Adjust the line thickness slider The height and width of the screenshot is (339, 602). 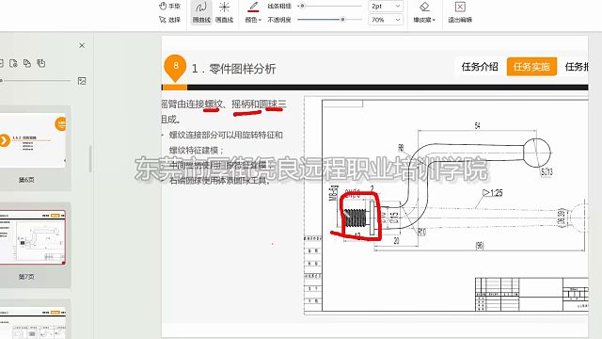point(302,6)
